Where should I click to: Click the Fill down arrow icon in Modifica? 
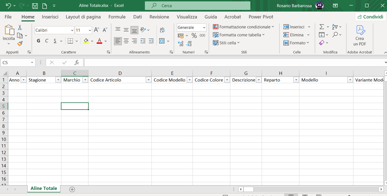(322, 35)
